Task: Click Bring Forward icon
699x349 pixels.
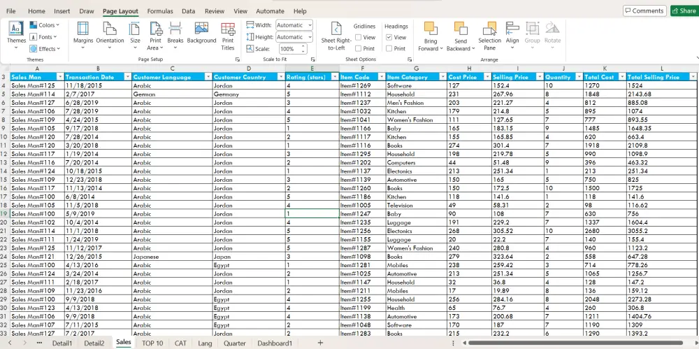Action: [430, 29]
